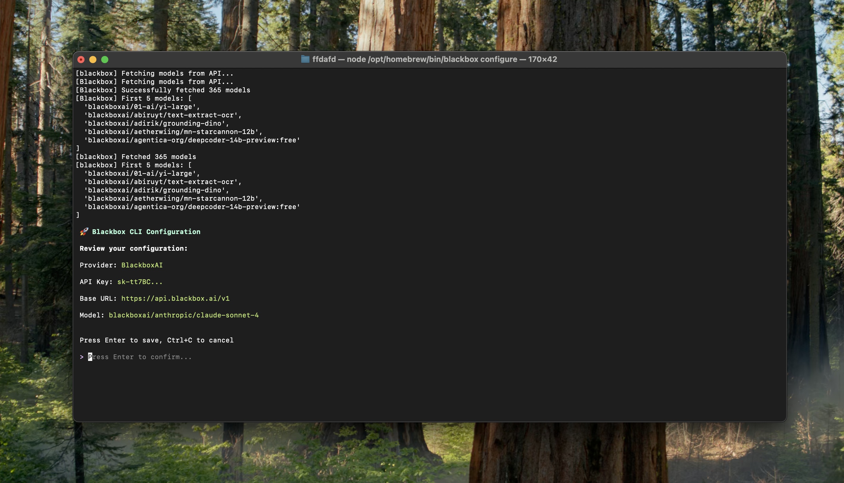Click the second deepcoder-14b-preview:free entry
Screen dimensions: 844x483
pyautogui.click(x=192, y=207)
